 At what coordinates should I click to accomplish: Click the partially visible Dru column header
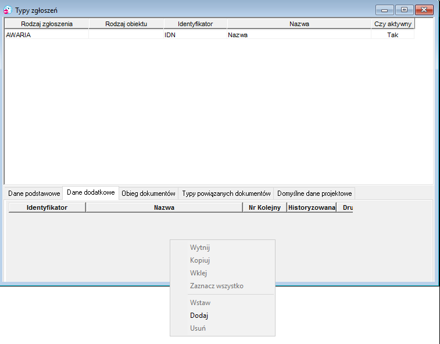345,207
